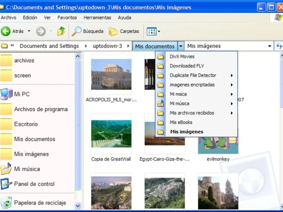283x212 pixels.
Task: Click the greyed Forward arrow icon
Action: point(41,31)
